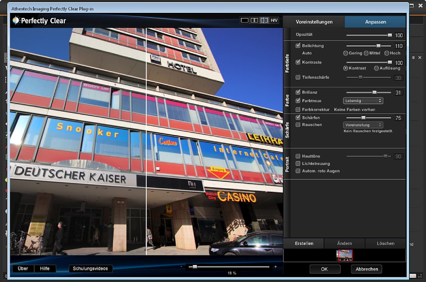Image resolution: width=426 pixels, height=282 pixels.
Task: Open the Über dialog
Action: tap(23, 268)
